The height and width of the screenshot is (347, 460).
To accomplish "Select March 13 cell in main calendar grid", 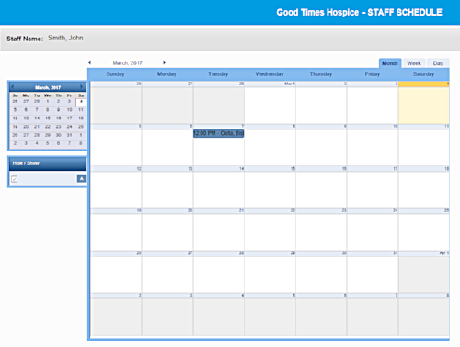I will tap(167, 187).
